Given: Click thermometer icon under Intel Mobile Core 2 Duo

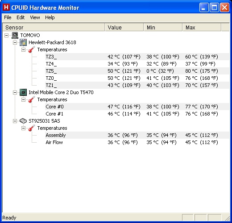Looking at the screenshot, I should point(32,99).
